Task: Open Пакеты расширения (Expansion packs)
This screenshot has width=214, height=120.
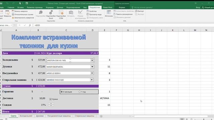Action: click(123, 14)
